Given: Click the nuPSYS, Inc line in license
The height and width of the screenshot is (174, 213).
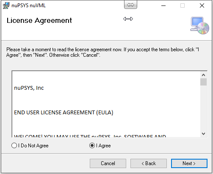Looking at the screenshot, I should [x=29, y=88].
